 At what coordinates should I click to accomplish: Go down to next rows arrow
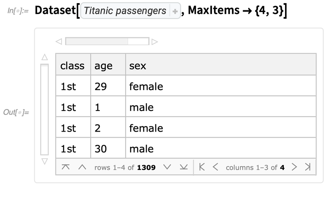167,167
